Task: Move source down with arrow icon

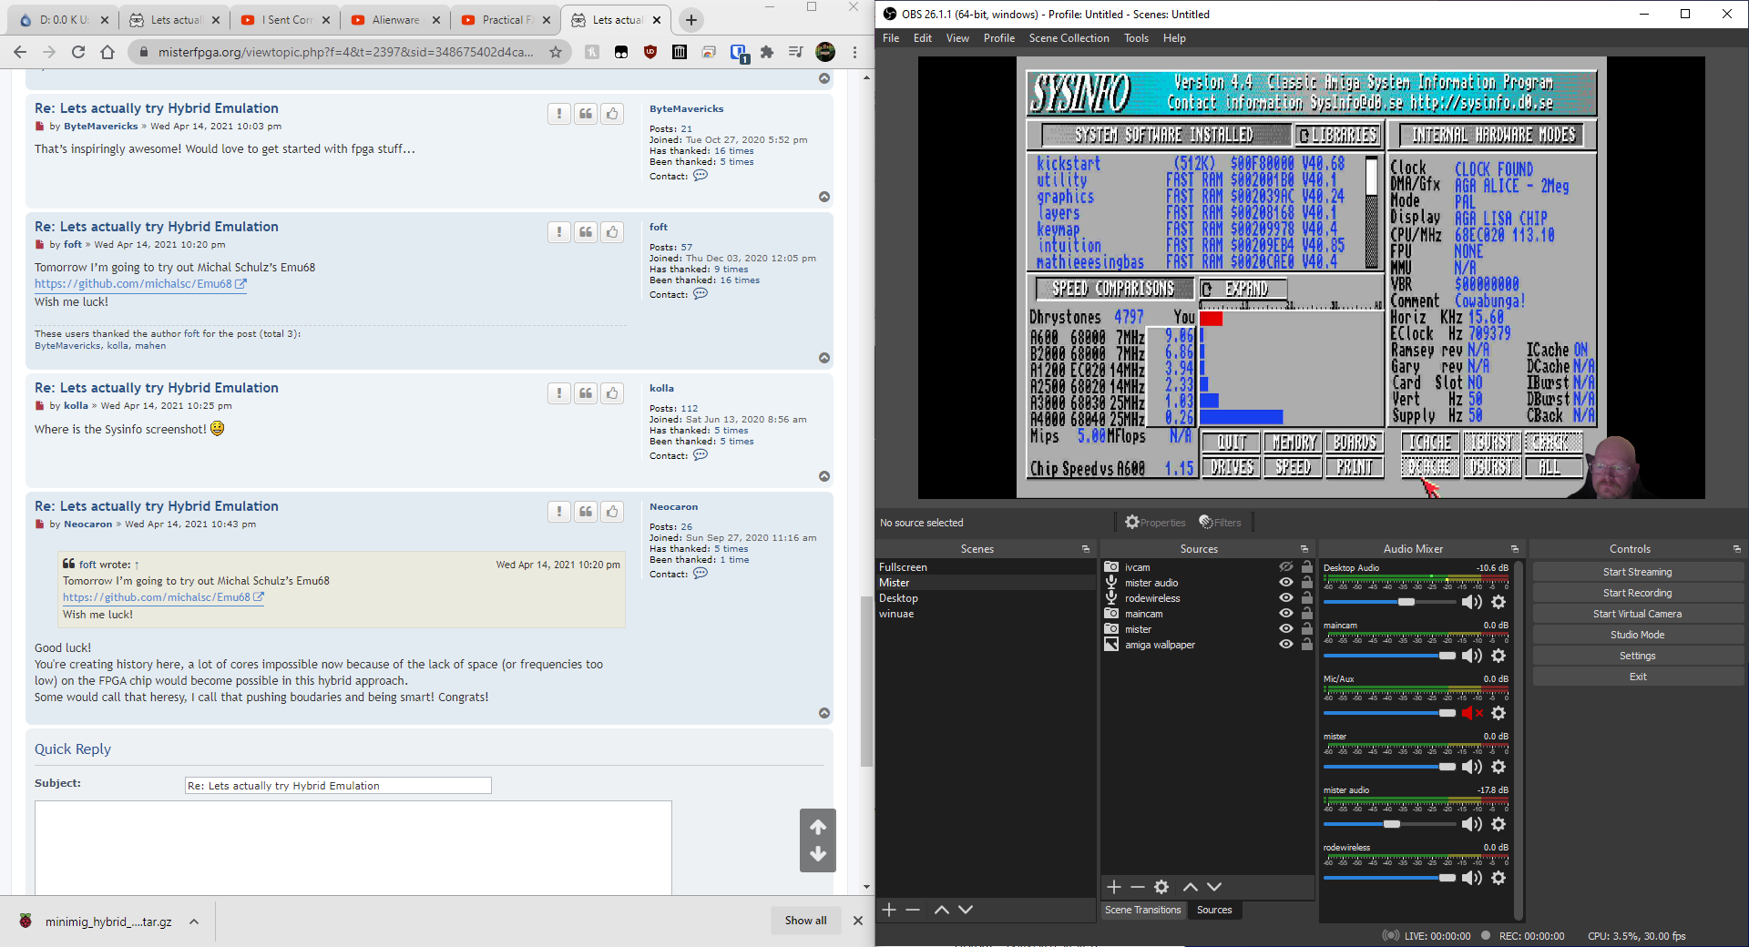Action: click(x=1214, y=887)
